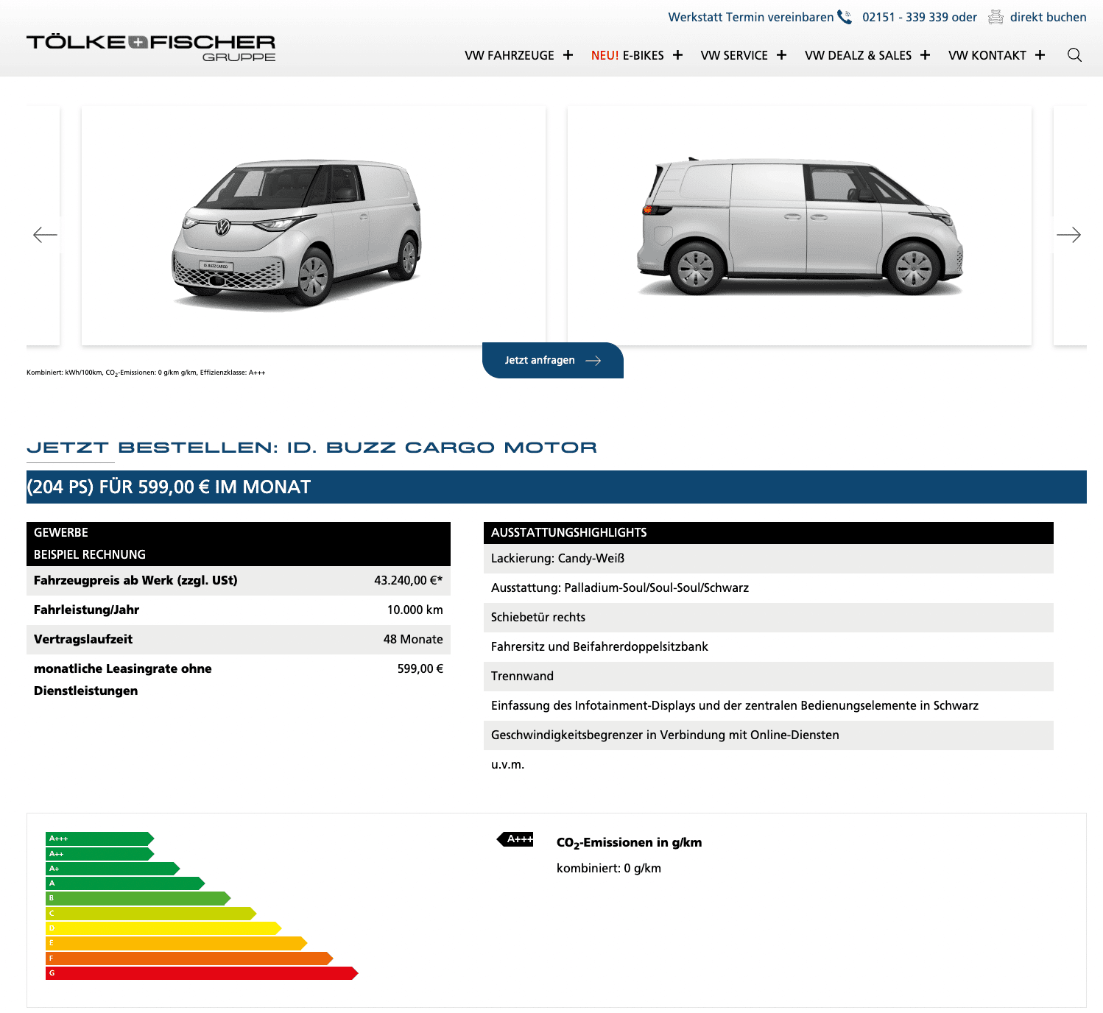This screenshot has height=1013, width=1103.
Task: Open VW SERVICE menu item
Action: point(734,55)
